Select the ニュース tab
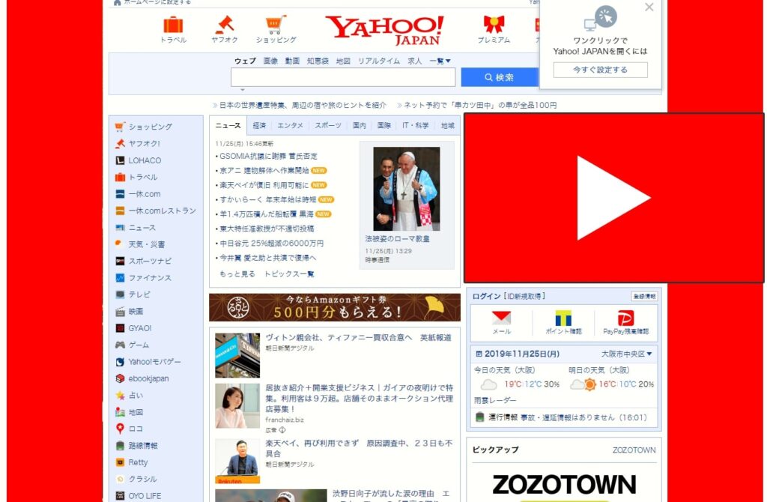Viewport: 767px width, 502px height. pyautogui.click(x=228, y=126)
